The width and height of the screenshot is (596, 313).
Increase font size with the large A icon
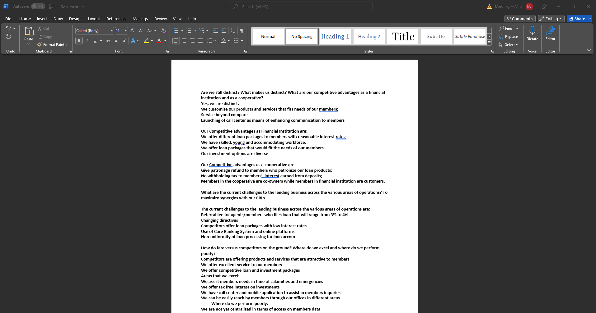(133, 30)
